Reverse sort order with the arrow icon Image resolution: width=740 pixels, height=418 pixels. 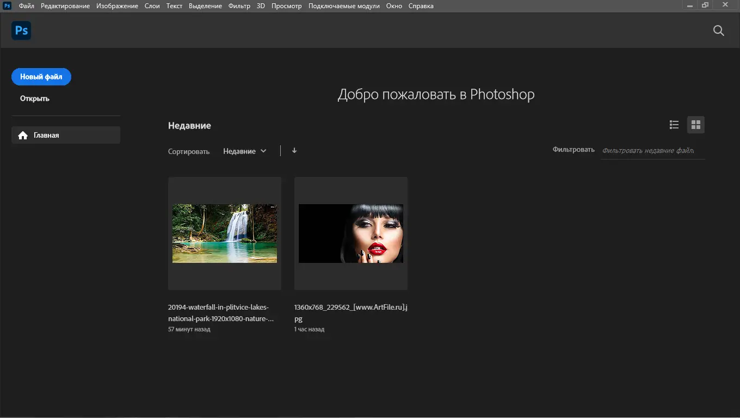pos(294,151)
